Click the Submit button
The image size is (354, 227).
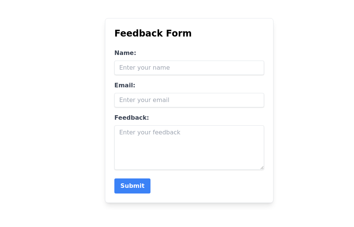(132, 186)
